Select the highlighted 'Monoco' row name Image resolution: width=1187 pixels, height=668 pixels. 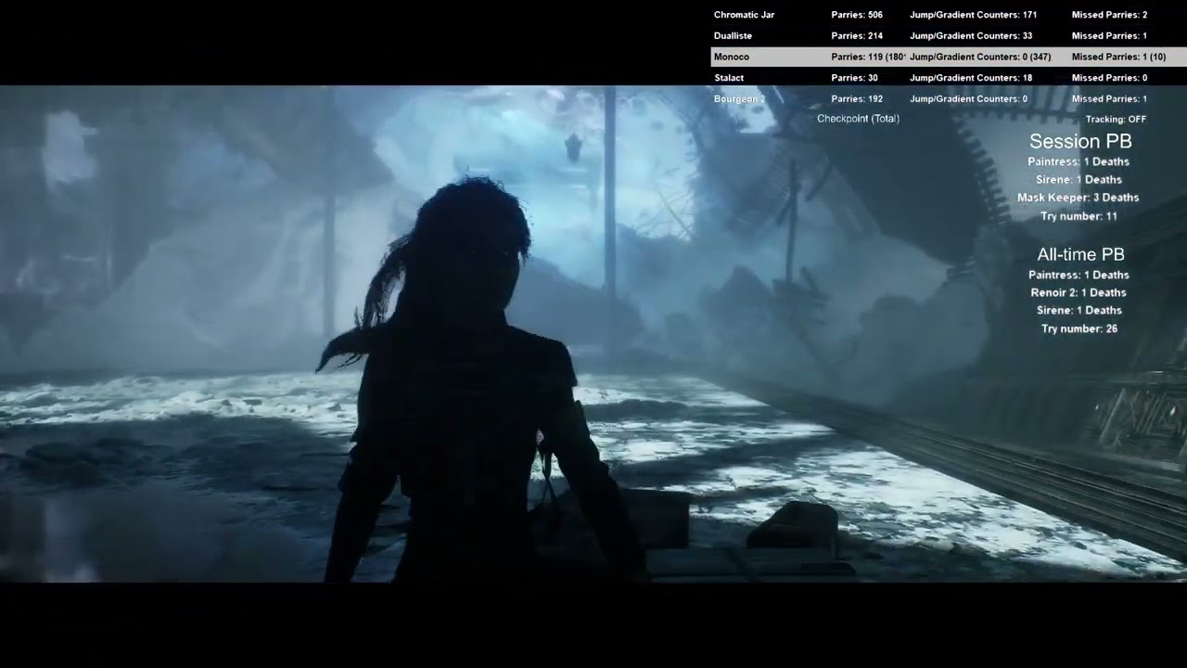point(732,58)
